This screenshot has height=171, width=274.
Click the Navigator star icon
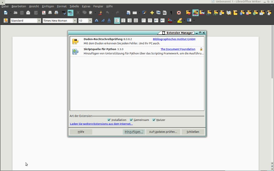coord(152,13)
